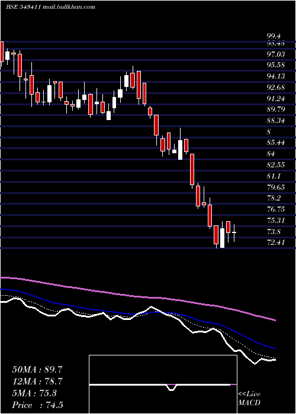This screenshot has height=414, width=296.
Task: Click the 50MA : 89.7 readout
Action: pyautogui.click(x=37, y=370)
